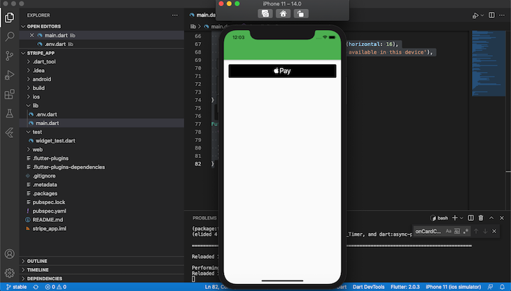Open pubspec.lock file
Viewport: 511px width, 291px height.
click(x=48, y=202)
